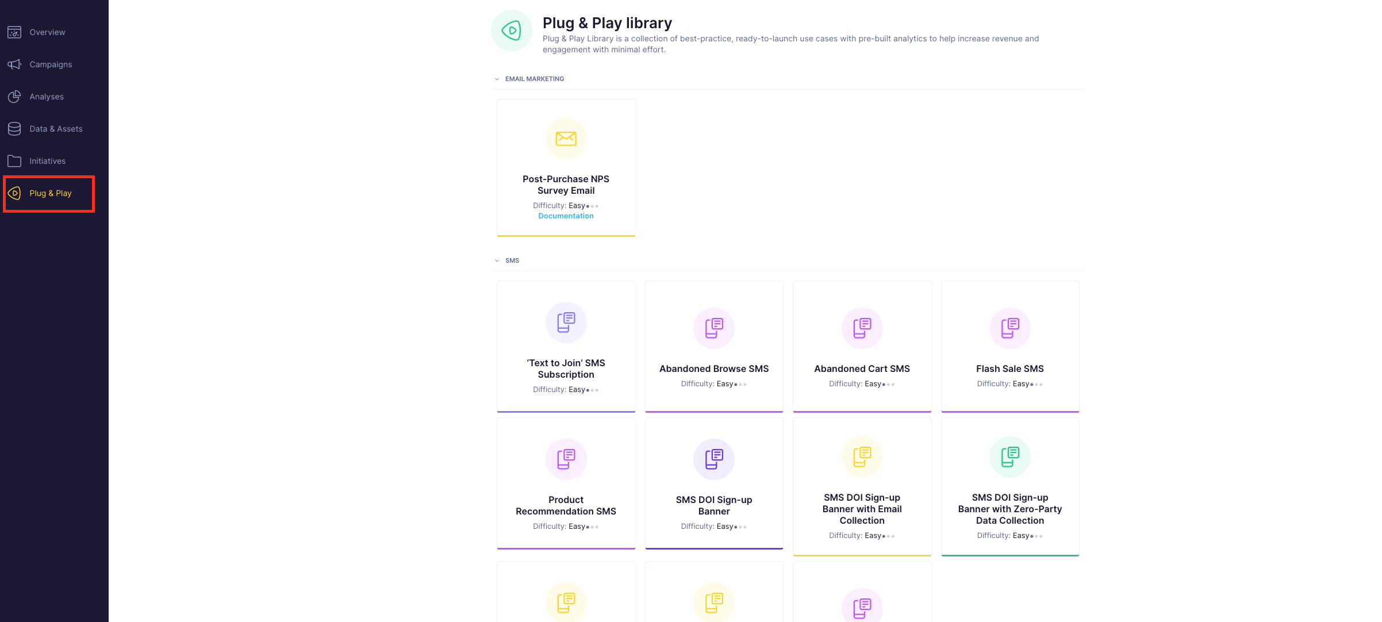Click the Campaigns megaphone icon
Viewport: 1382px width, 622px height.
[14, 64]
